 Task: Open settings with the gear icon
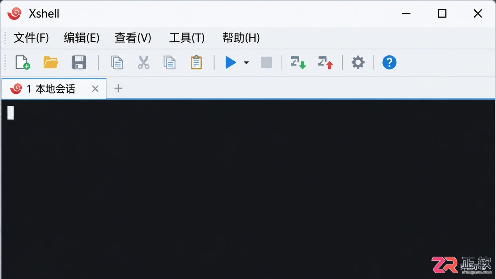(358, 62)
